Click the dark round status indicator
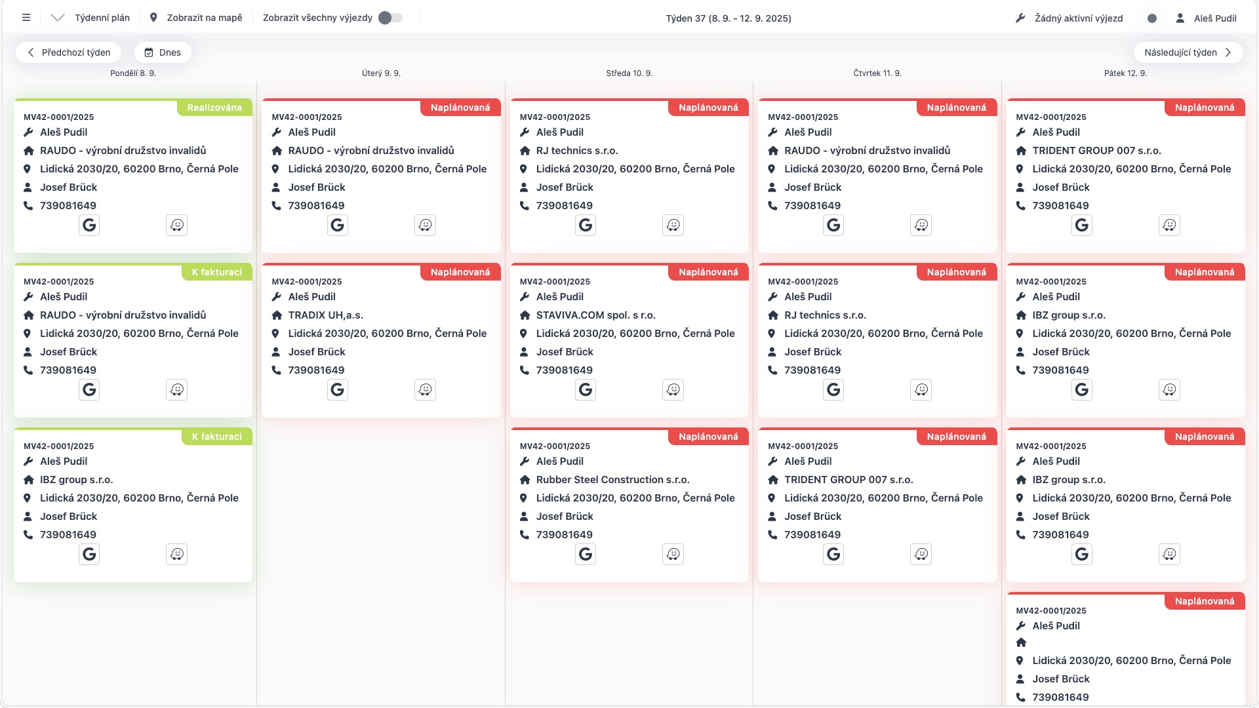The image size is (1259, 708). [x=1152, y=18]
